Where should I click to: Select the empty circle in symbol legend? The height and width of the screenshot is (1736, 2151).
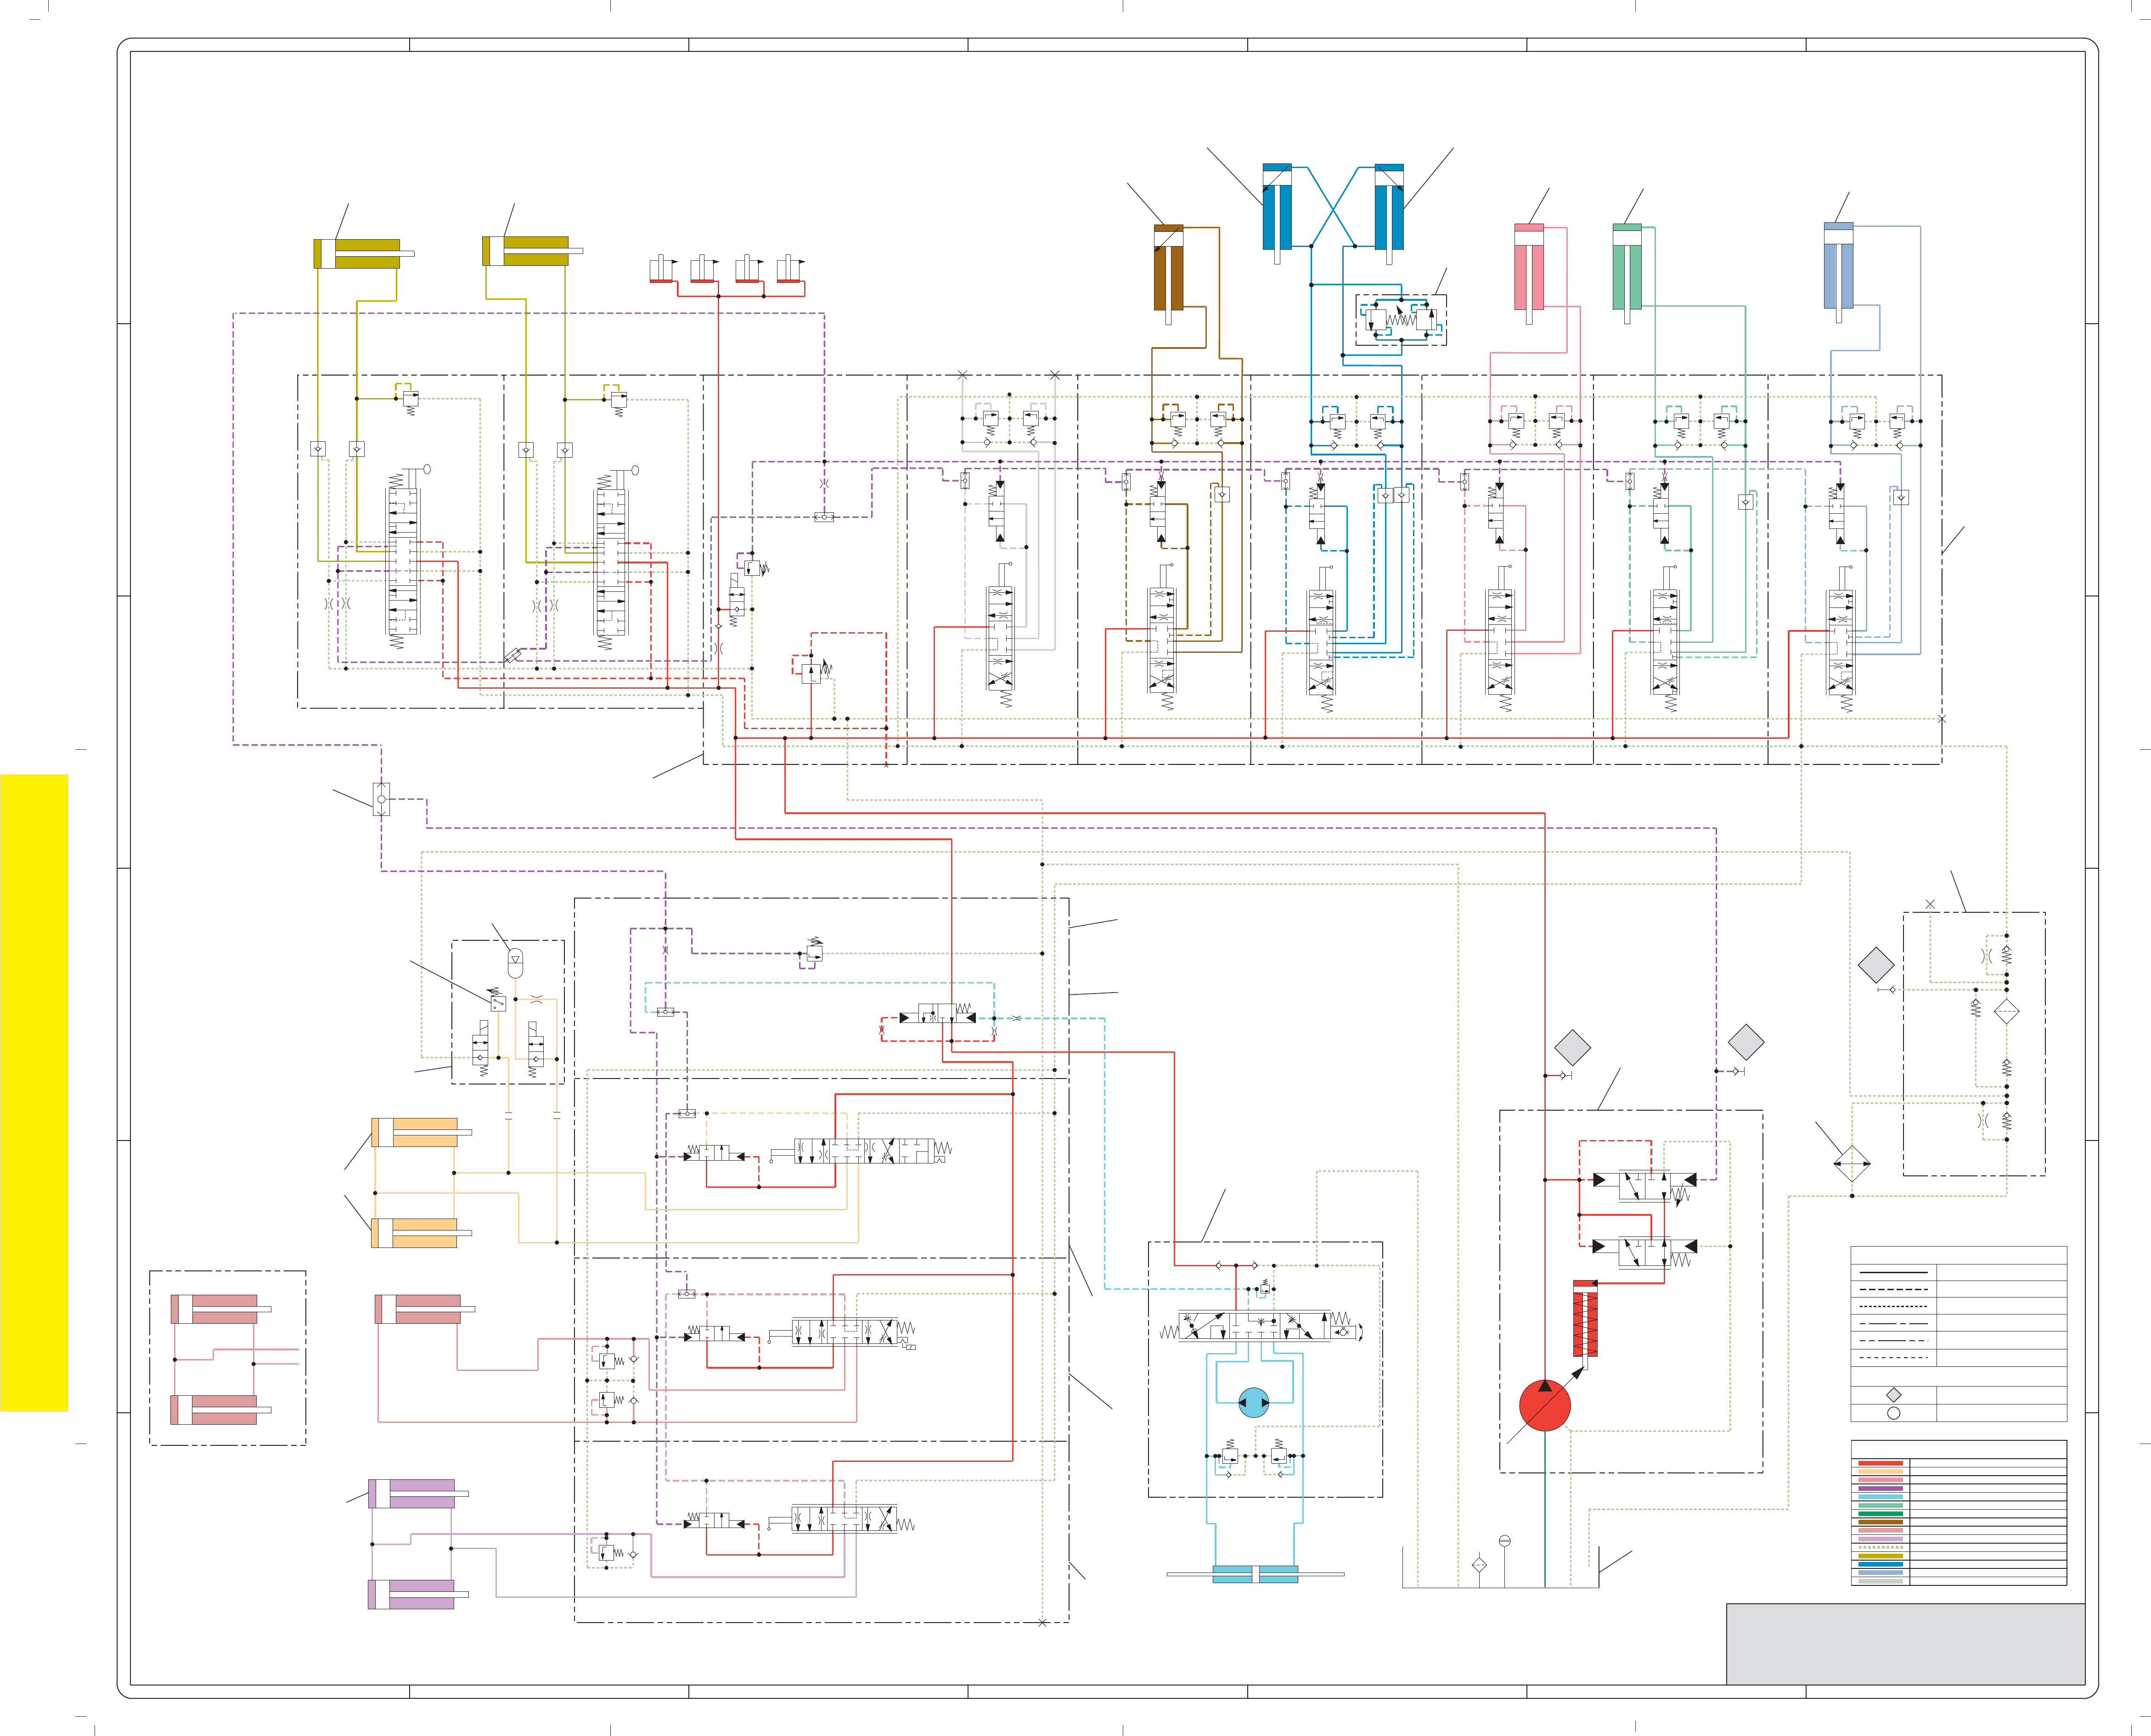1893,1413
